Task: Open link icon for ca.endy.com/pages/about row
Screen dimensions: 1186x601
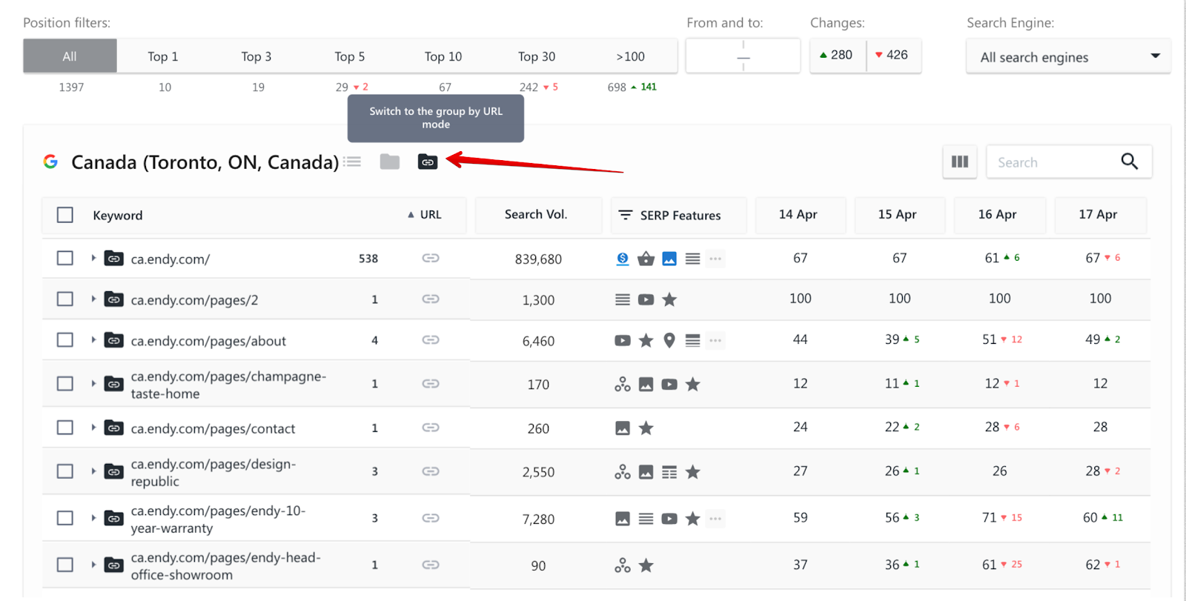Action: point(431,339)
